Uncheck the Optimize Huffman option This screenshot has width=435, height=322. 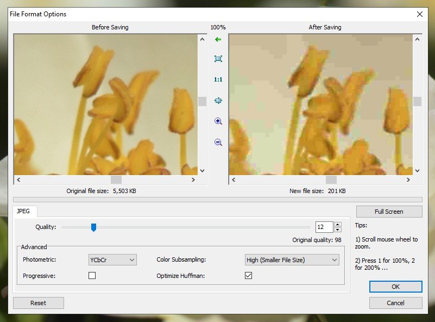(248, 276)
